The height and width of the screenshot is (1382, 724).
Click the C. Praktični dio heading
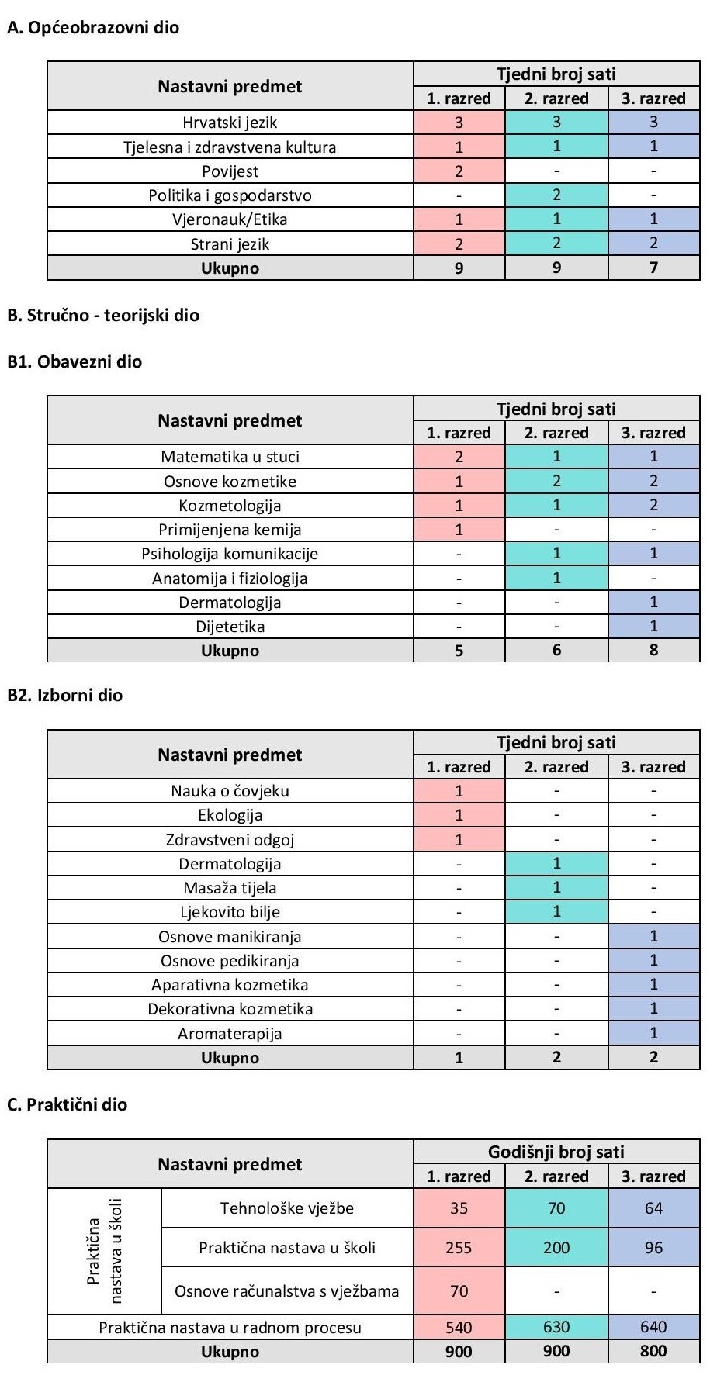coord(67,1104)
